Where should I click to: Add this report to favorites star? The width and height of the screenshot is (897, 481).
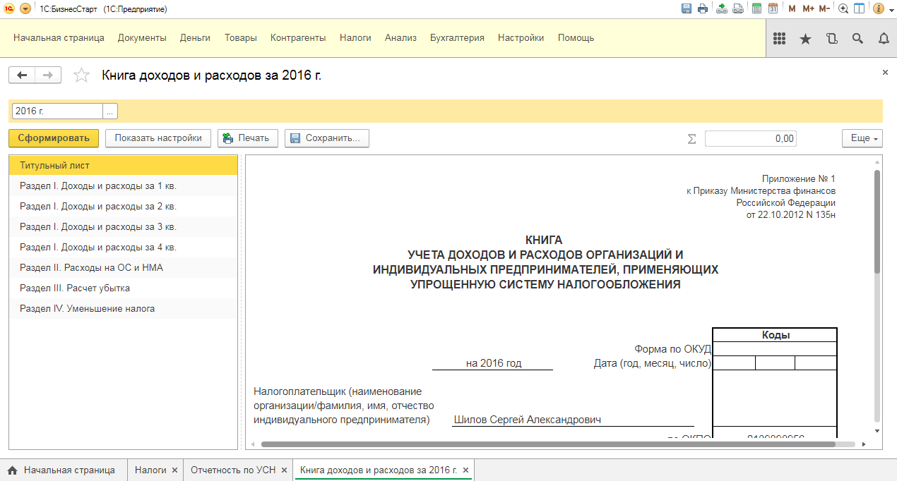(82, 75)
